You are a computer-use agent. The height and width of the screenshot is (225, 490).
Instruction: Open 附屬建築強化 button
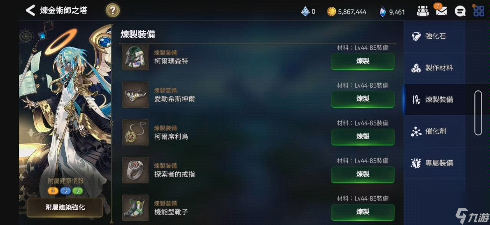click(x=65, y=207)
